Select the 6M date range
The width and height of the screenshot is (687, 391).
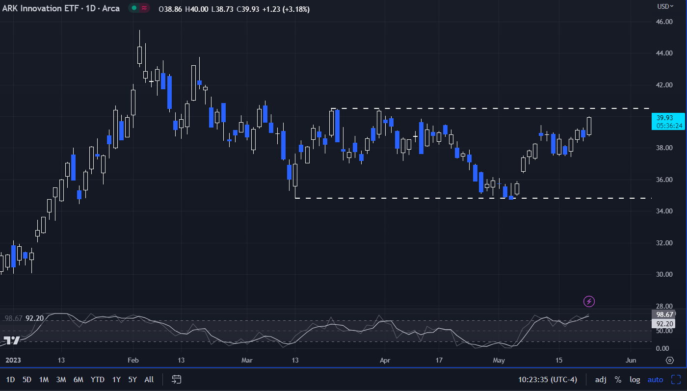[x=78, y=379]
